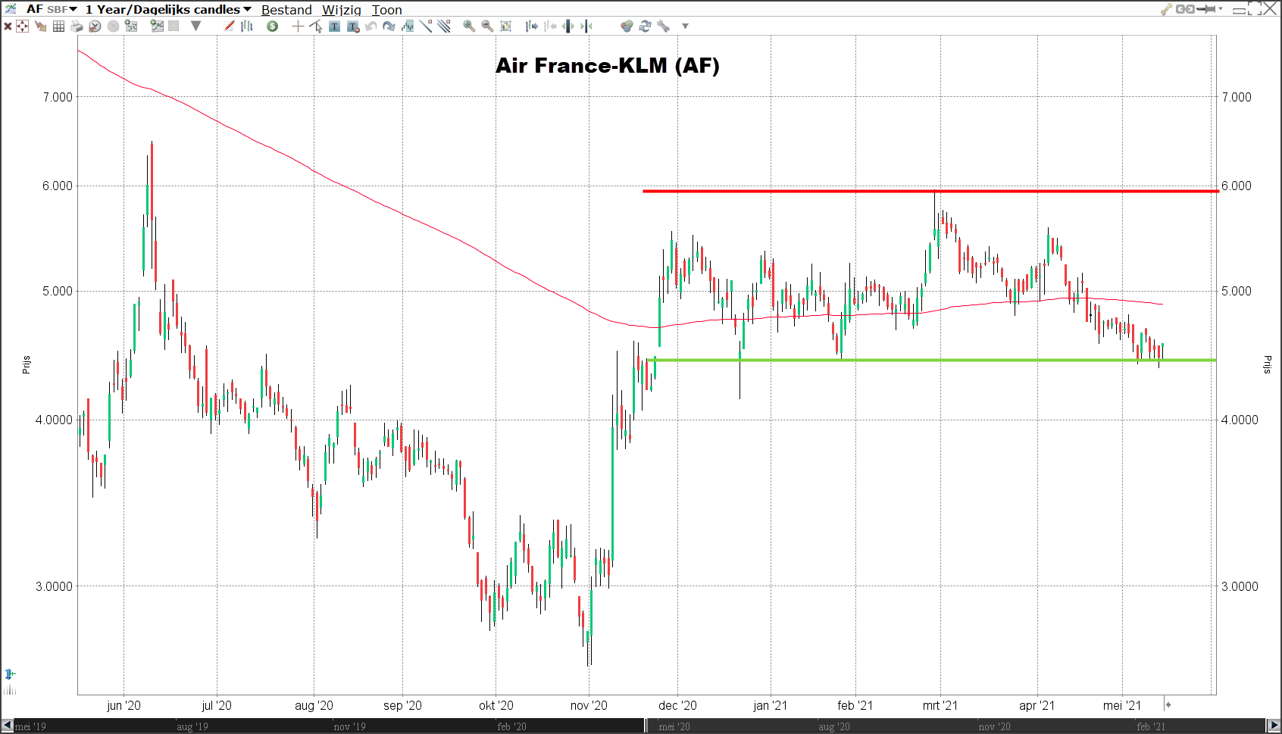
Task: Select the green support line
Action: coord(932,360)
